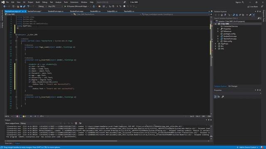Click the browser refresh icon in toolbar
266x149 pixels.
click(94, 7)
